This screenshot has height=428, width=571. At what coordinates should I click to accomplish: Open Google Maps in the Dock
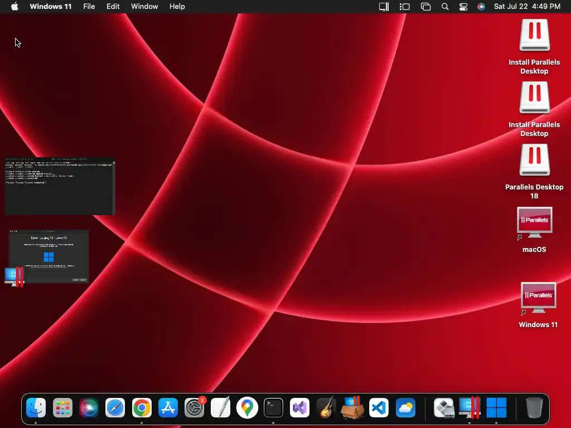(x=247, y=407)
